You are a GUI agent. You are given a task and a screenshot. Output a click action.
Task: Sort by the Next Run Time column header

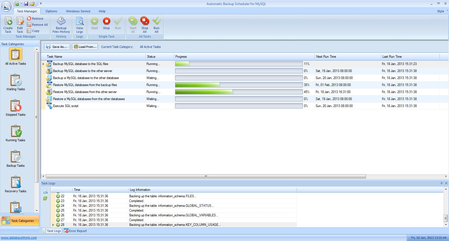[348, 57]
